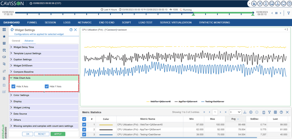The height and width of the screenshot is (139, 292).
Task: Click the graph widget icon in sidebar
Action: tap(4, 57)
